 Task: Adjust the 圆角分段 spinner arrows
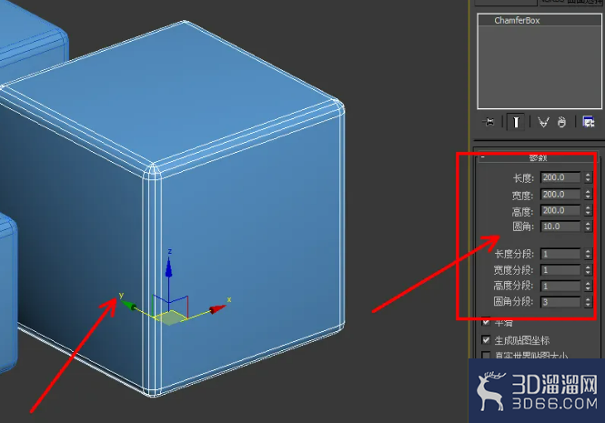tap(588, 302)
